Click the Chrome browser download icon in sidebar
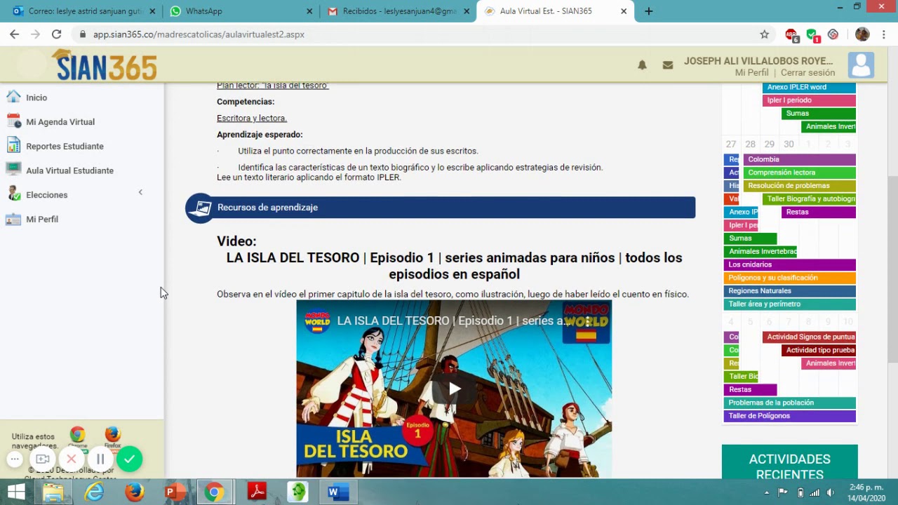This screenshot has height=505, width=898. [77, 436]
